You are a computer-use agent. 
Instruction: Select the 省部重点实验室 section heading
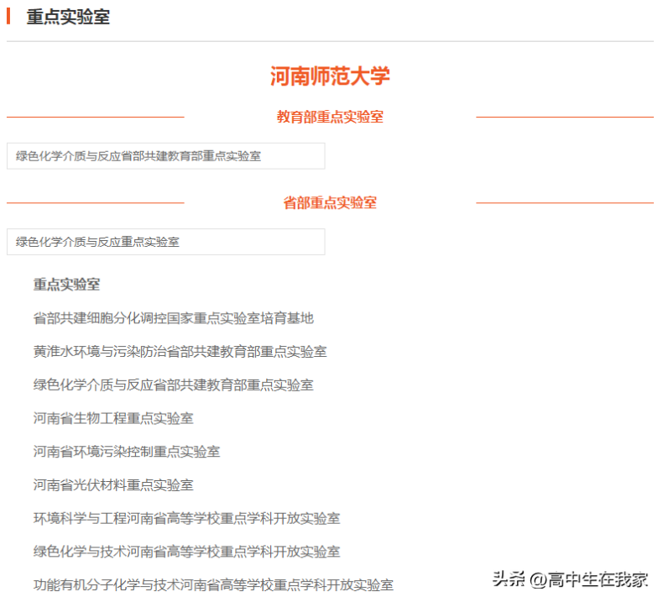[x=330, y=202]
